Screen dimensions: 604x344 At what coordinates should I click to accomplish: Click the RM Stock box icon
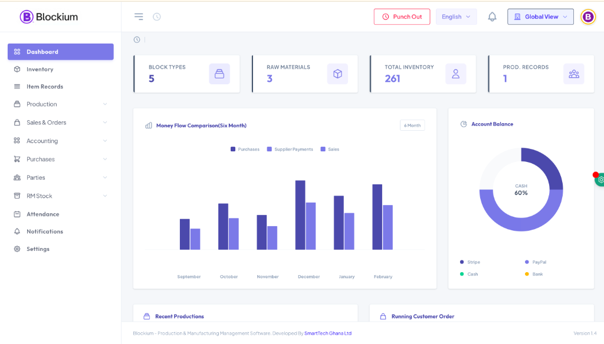pyautogui.click(x=17, y=196)
